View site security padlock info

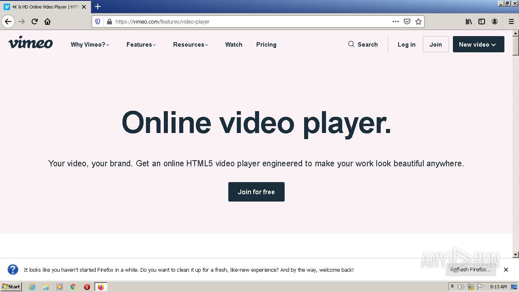(x=109, y=21)
